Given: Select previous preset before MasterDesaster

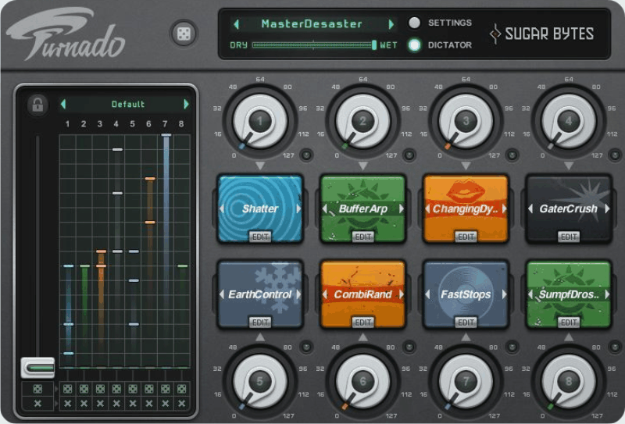Looking at the screenshot, I should tap(237, 24).
